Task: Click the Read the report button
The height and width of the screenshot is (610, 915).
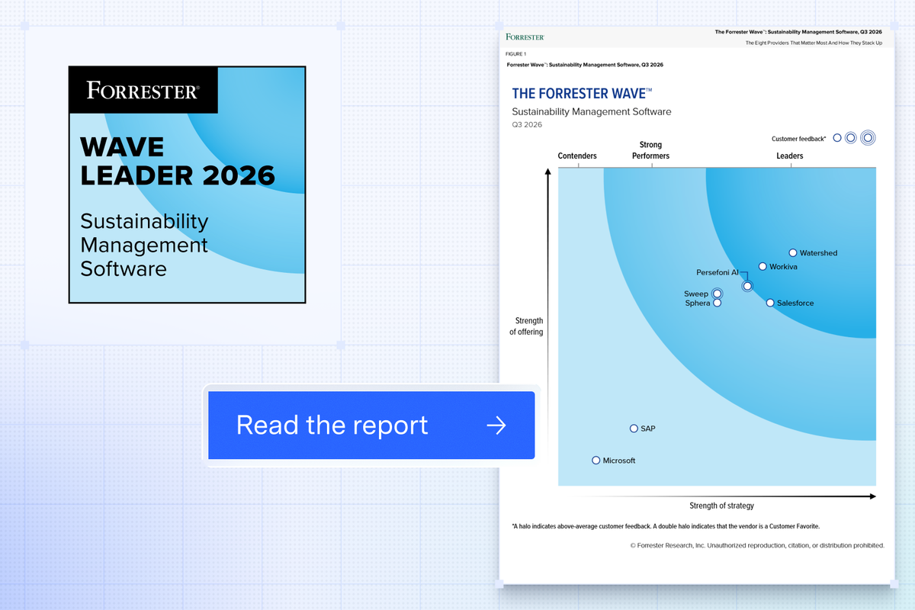Action: [x=371, y=425]
